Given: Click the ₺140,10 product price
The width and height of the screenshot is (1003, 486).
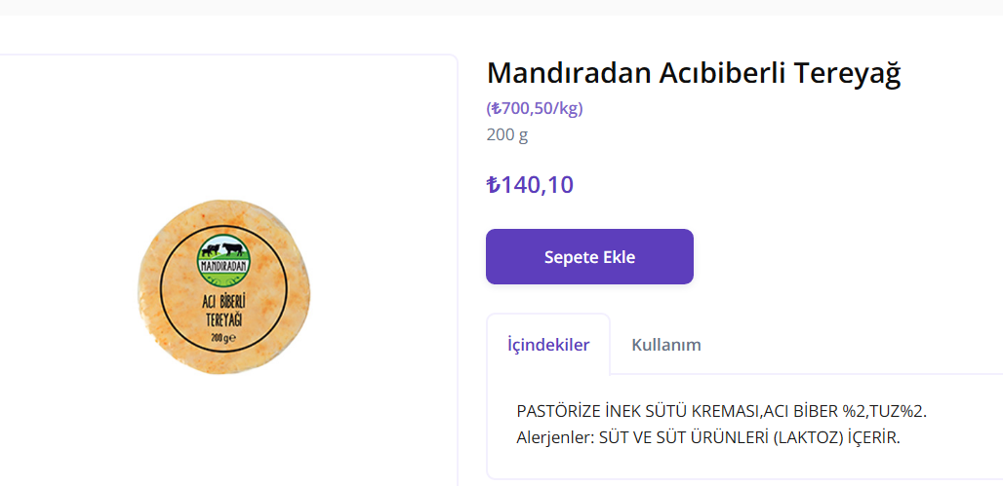Looking at the screenshot, I should tap(530, 185).
